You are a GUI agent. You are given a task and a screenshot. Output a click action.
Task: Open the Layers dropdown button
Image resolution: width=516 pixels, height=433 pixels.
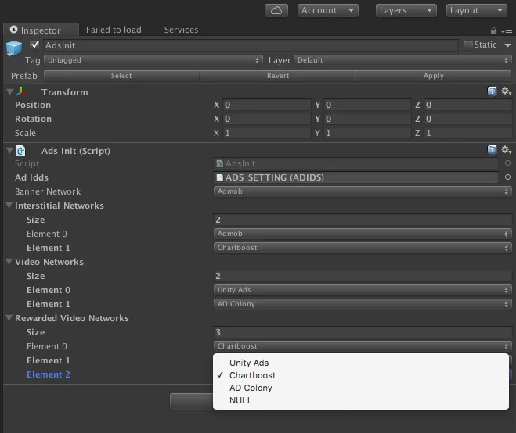[x=406, y=10]
